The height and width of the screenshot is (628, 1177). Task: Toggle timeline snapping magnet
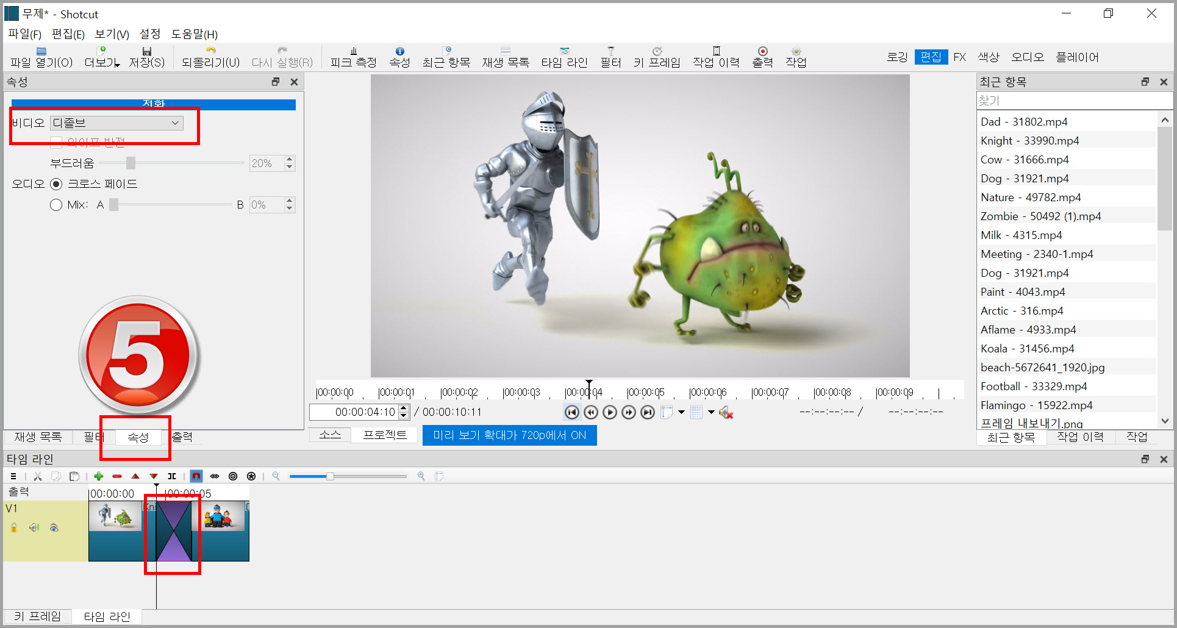click(196, 476)
